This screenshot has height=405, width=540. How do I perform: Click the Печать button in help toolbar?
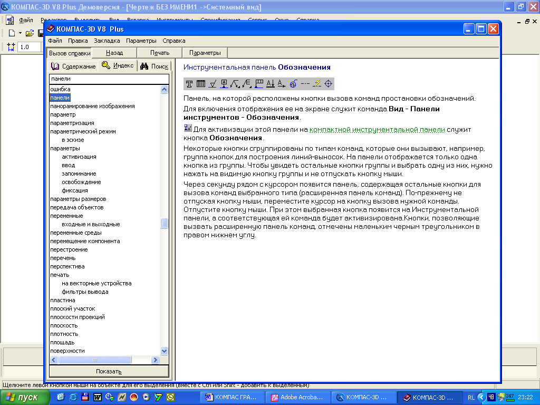160,53
